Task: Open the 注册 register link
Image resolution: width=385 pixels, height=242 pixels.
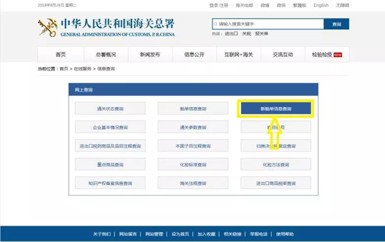Action: coord(224,5)
